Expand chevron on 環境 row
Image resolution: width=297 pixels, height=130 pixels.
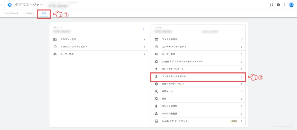tap(242, 99)
